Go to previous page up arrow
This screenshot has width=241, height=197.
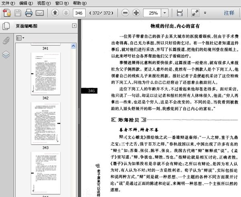click(x=55, y=13)
